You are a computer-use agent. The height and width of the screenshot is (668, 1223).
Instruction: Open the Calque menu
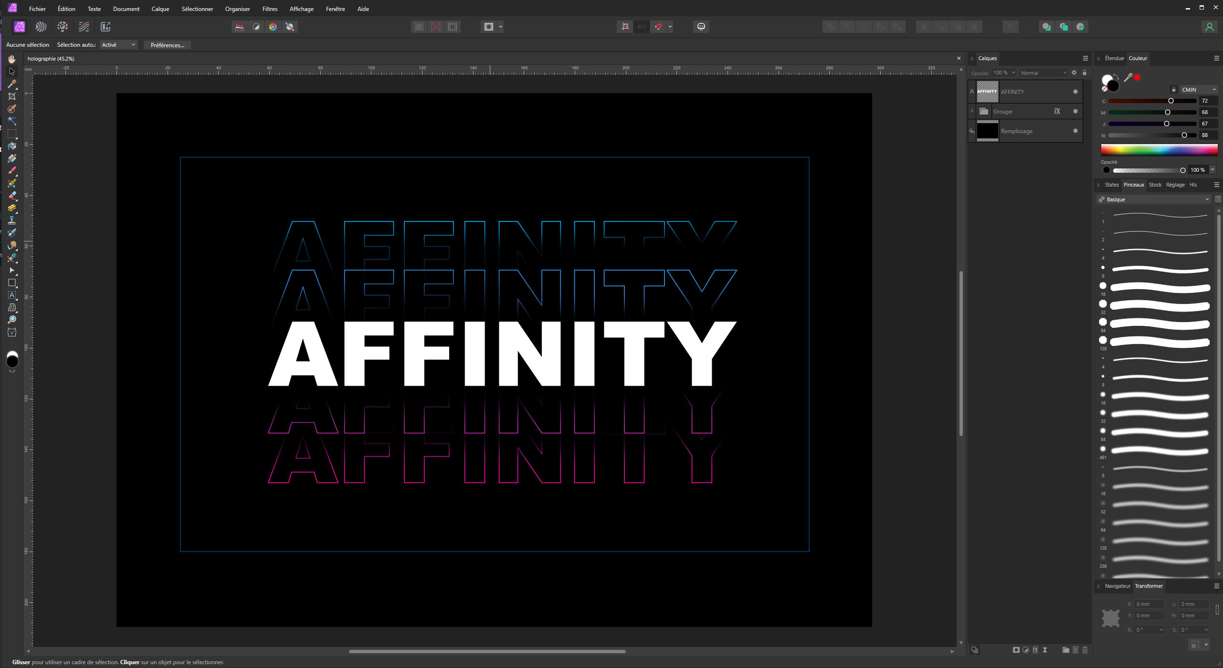[x=160, y=9]
